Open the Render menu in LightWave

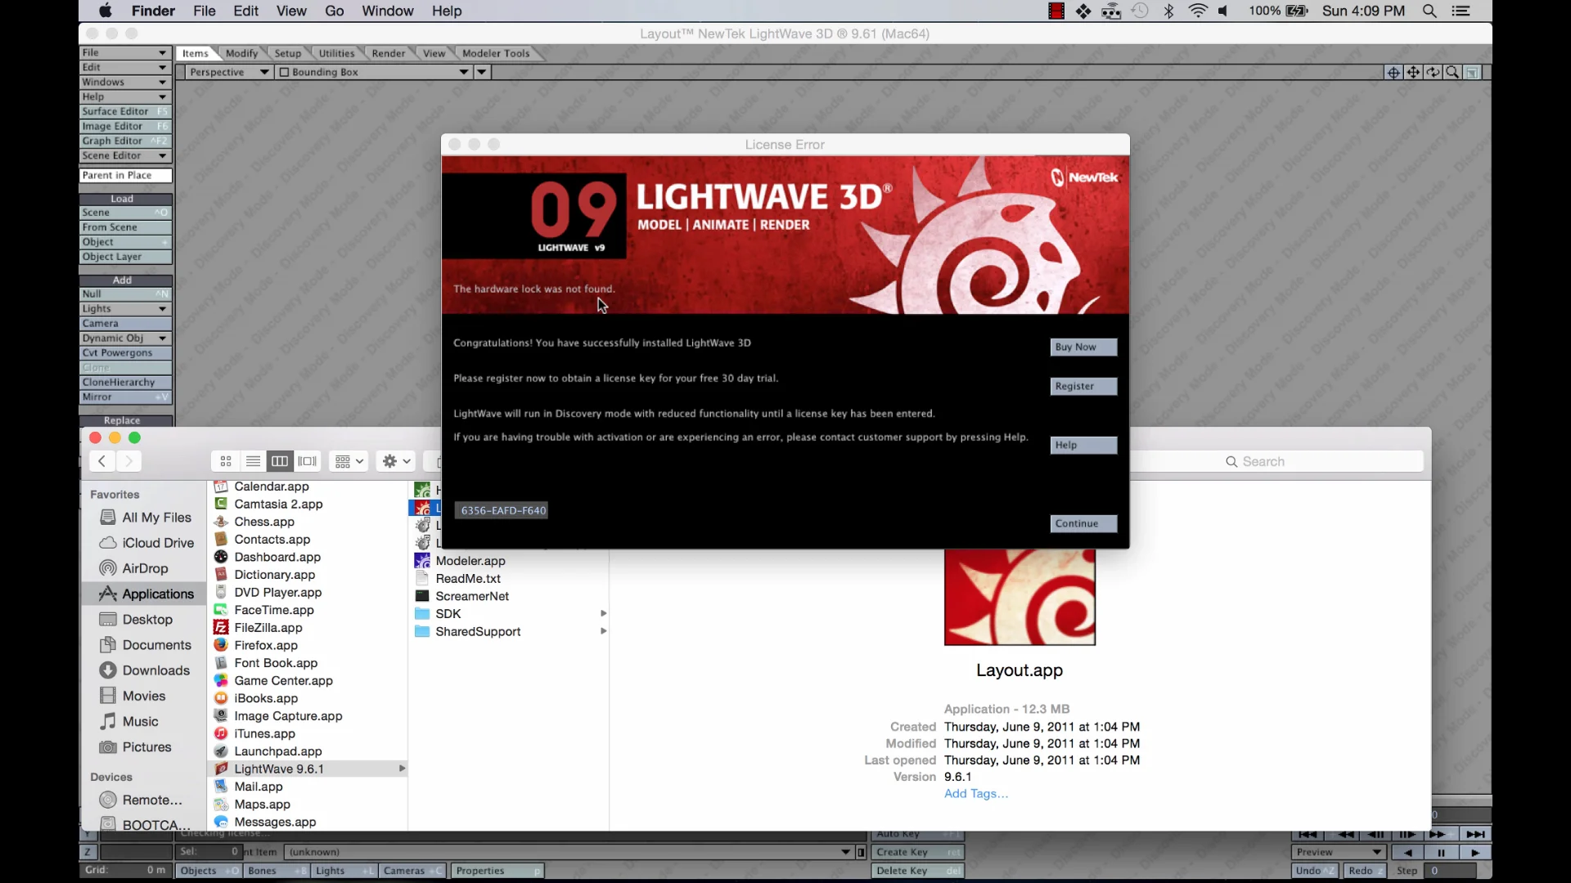(387, 52)
